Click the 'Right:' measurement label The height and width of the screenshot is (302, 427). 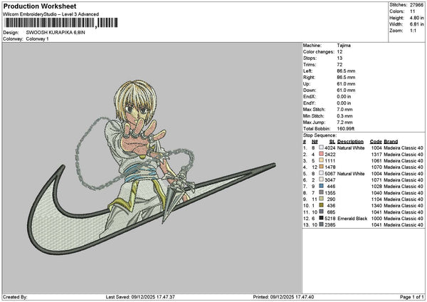[x=309, y=78]
